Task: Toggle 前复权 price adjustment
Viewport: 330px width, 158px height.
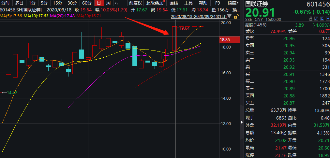Action: [135, 3]
